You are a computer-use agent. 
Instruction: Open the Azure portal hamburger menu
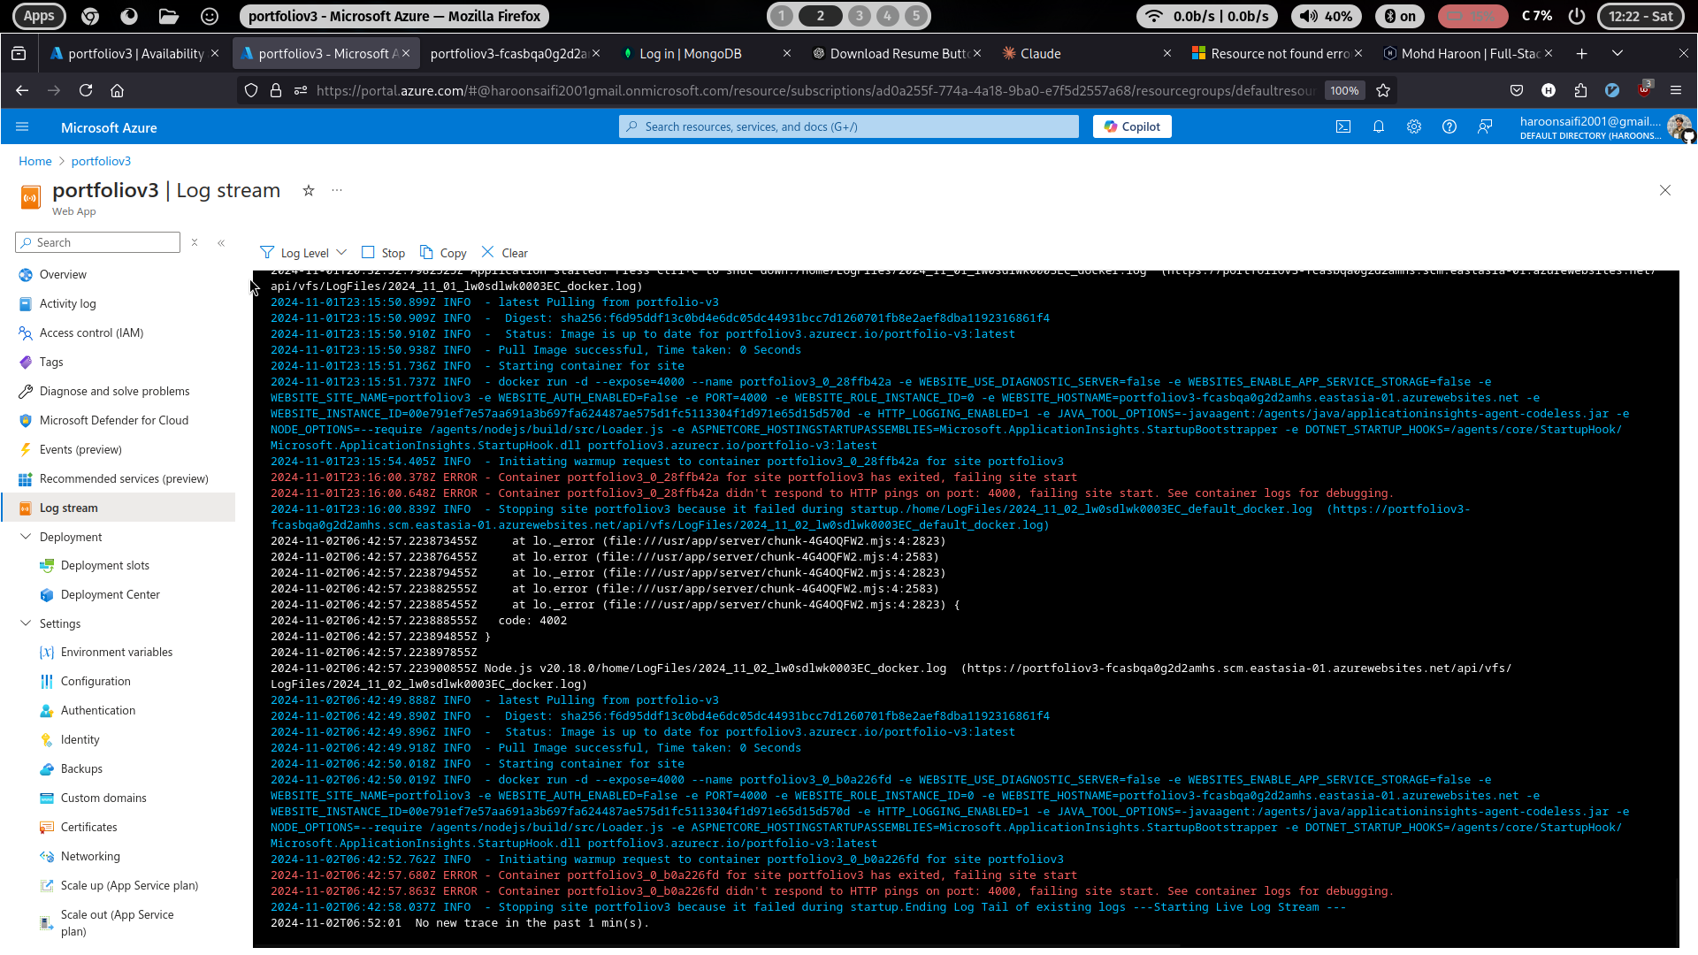[x=22, y=126]
